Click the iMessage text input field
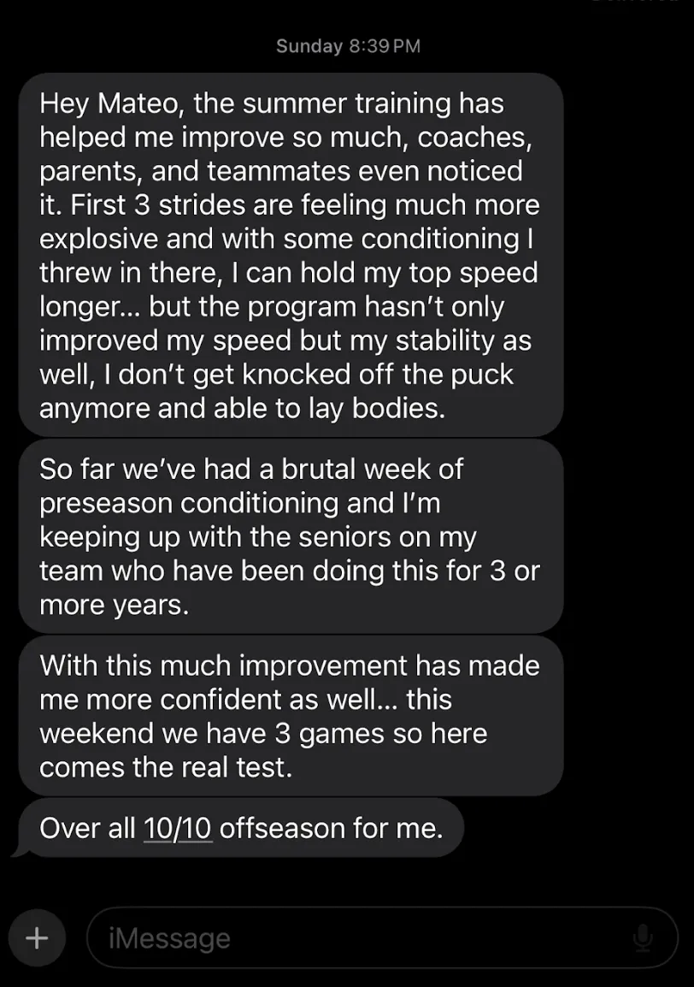Image resolution: width=694 pixels, height=987 pixels. point(359,938)
